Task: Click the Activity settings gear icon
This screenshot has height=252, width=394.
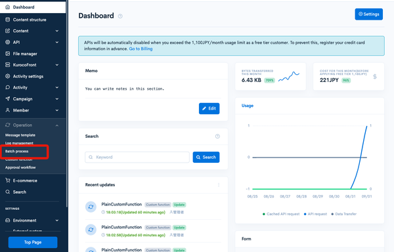Action: [8, 76]
